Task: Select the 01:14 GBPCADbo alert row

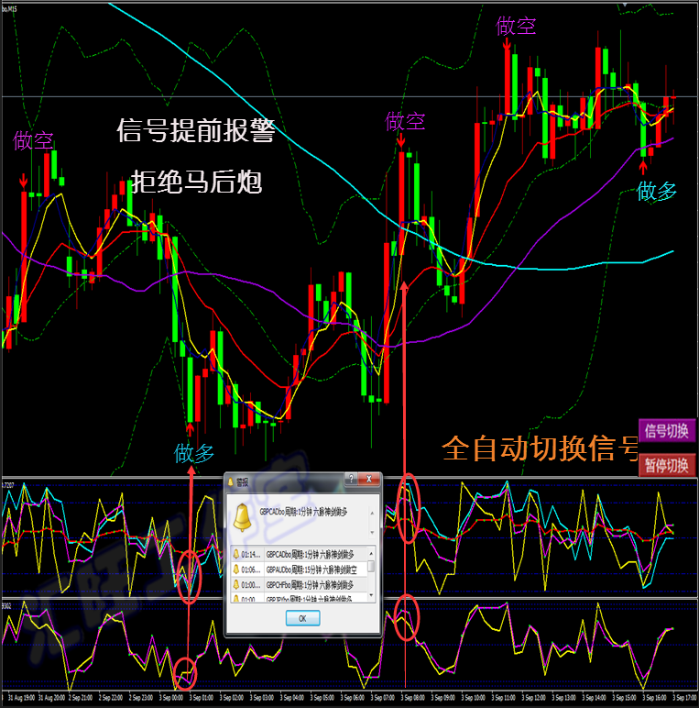Action: 299,555
